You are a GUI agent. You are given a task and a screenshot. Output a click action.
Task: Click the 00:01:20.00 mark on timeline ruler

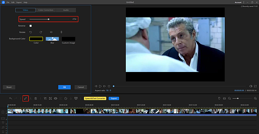coord(141,105)
